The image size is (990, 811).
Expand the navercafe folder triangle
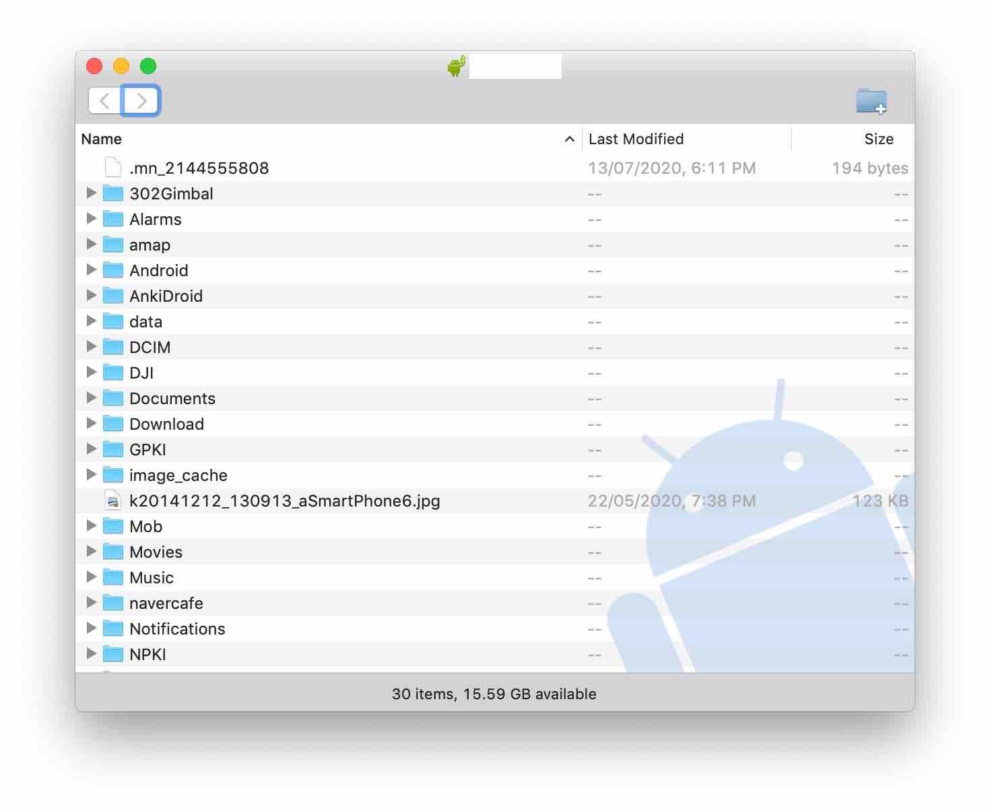pyautogui.click(x=92, y=603)
